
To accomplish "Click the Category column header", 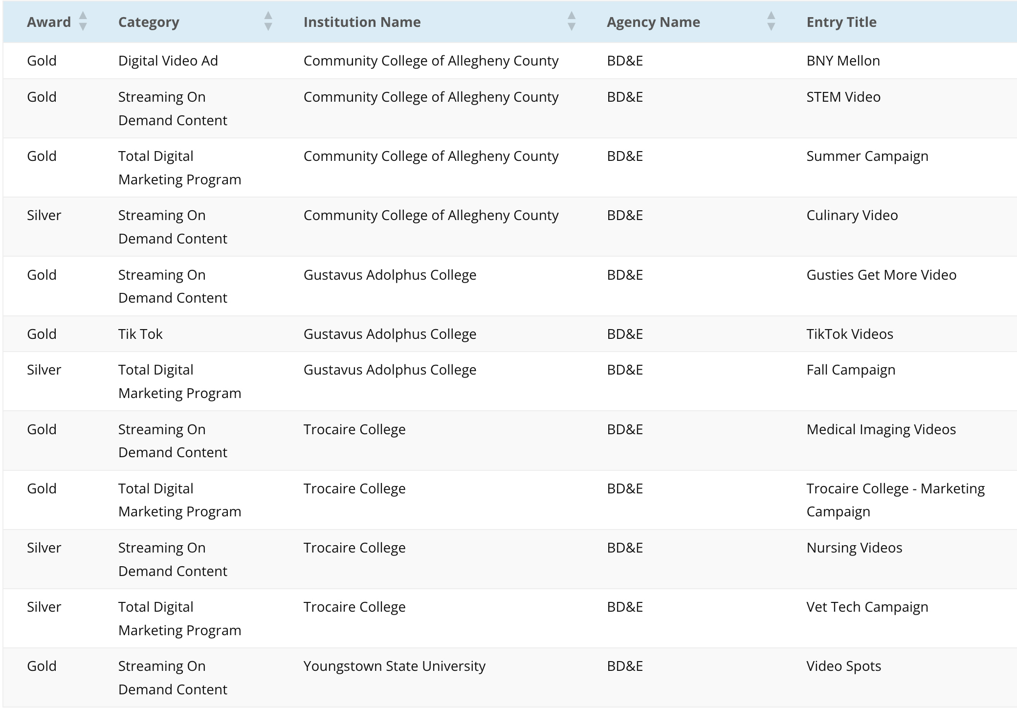I will (149, 22).
